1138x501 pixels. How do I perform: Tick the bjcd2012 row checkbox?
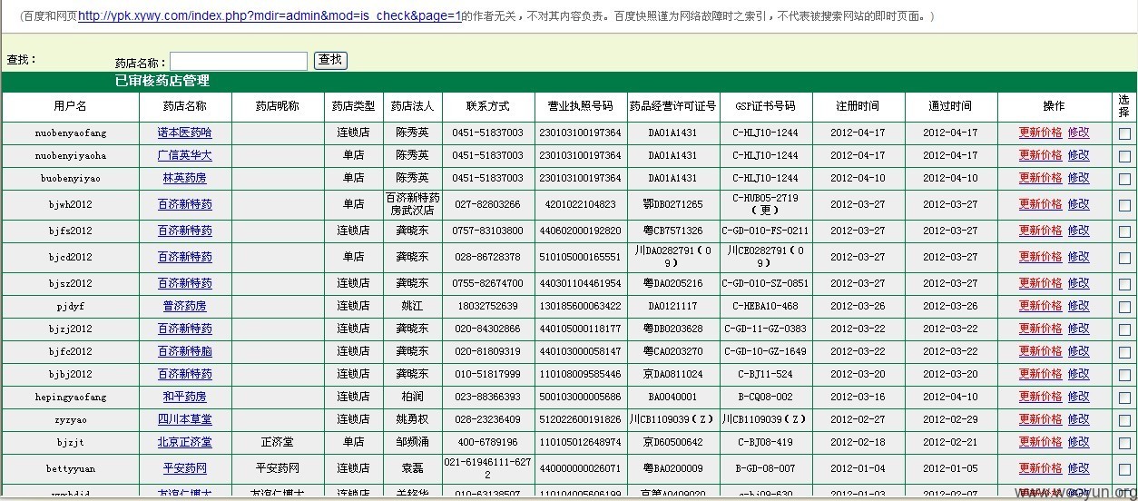(x=1124, y=258)
